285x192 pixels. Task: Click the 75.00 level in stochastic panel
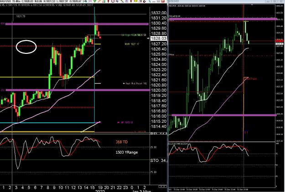153,172
